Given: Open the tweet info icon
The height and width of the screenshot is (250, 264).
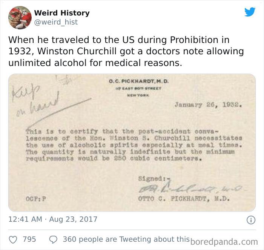Looking at the screenshot, I should tap(251, 220).
